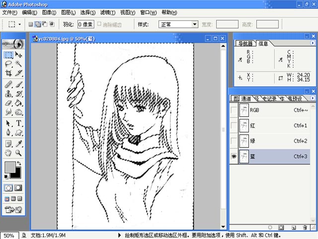The height and width of the screenshot is (239, 318).
Task: Open the 样式 style dropdown
Action: 178,24
